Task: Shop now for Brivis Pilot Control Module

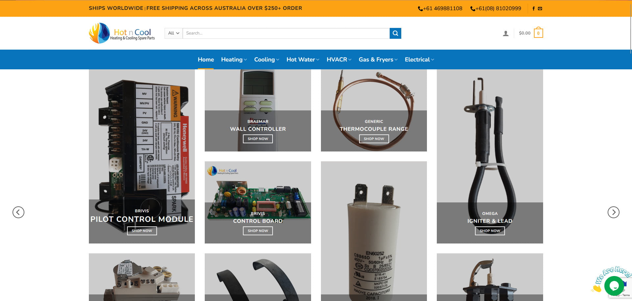Action: click(x=142, y=231)
